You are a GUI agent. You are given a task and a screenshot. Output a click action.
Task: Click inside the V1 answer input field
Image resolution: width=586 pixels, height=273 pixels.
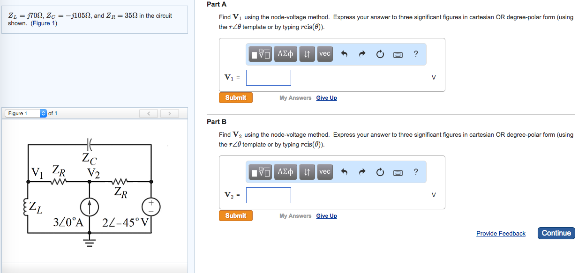coord(268,77)
